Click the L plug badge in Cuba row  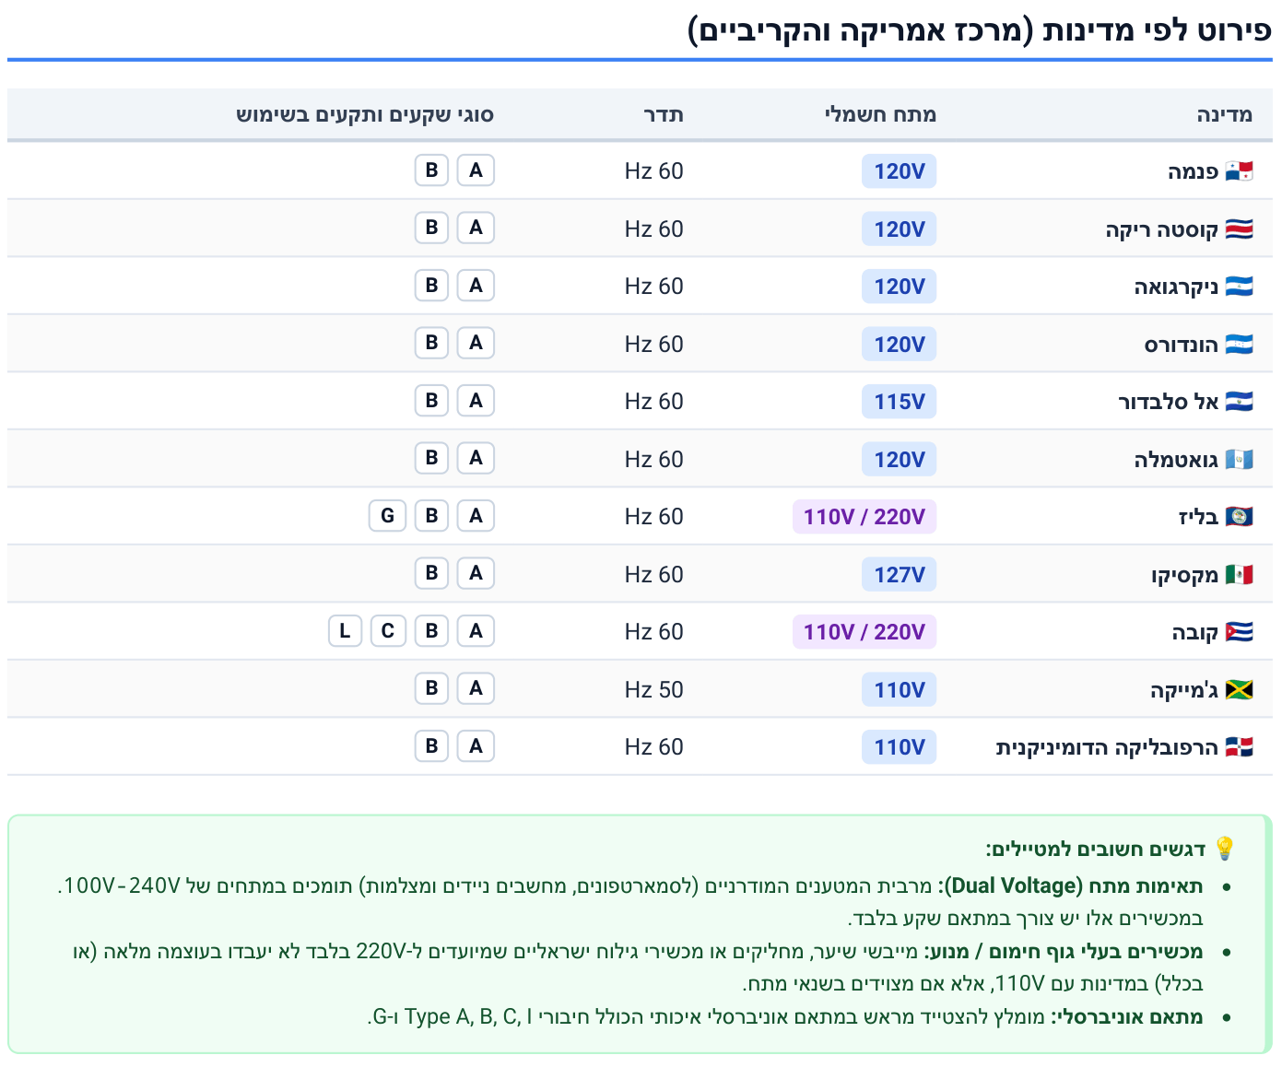coord(345,631)
